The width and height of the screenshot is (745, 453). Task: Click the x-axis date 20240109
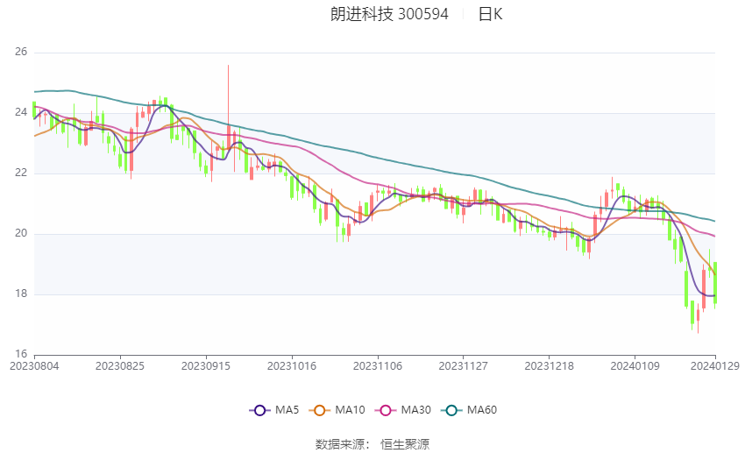point(635,366)
